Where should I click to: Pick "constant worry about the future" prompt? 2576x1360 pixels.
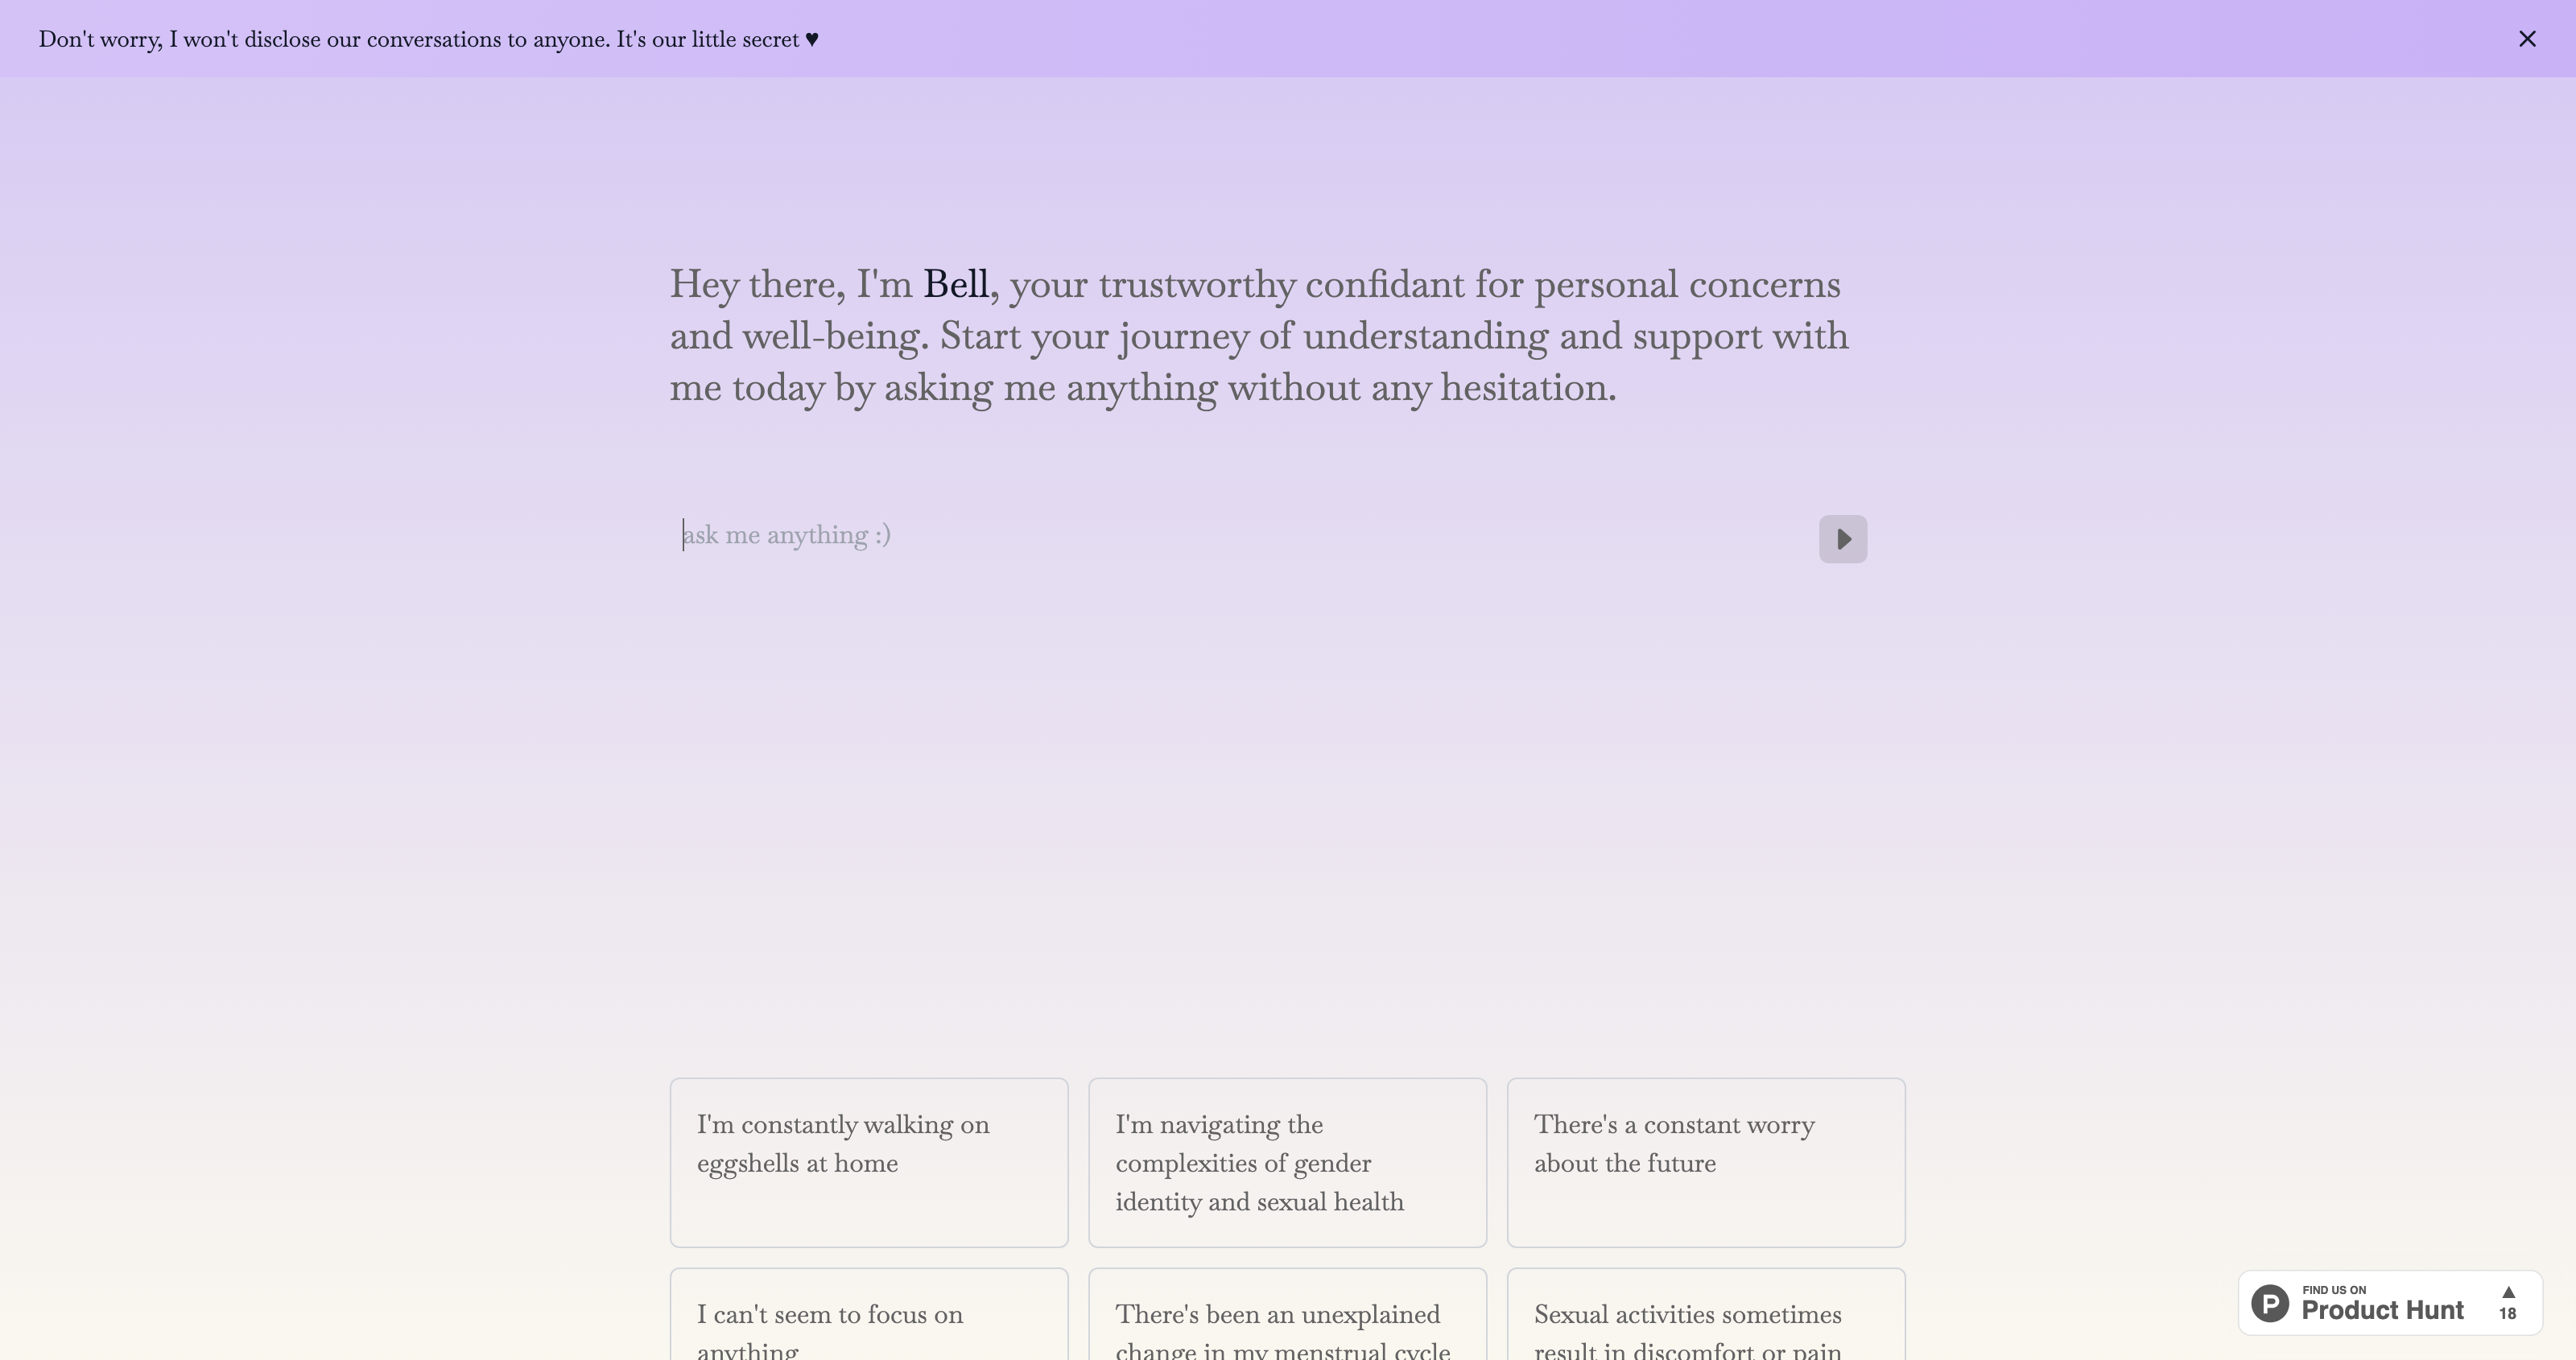pyautogui.click(x=1705, y=1162)
